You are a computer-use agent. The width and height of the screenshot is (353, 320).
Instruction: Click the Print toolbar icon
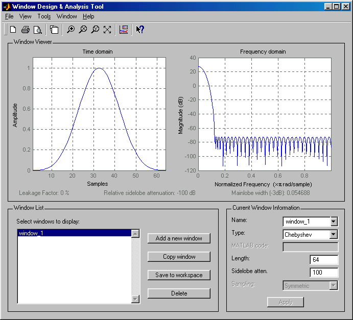click(26, 30)
